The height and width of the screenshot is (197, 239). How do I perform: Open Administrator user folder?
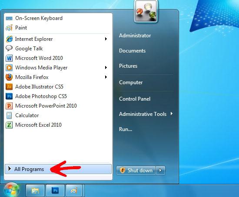(x=135, y=36)
